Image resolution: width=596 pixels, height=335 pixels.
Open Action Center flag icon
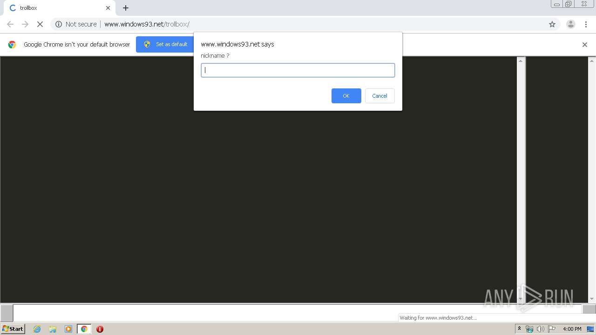552,329
